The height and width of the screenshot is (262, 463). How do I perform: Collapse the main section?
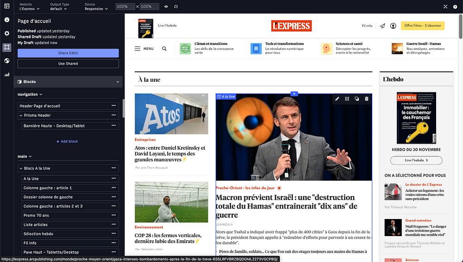(x=30, y=157)
